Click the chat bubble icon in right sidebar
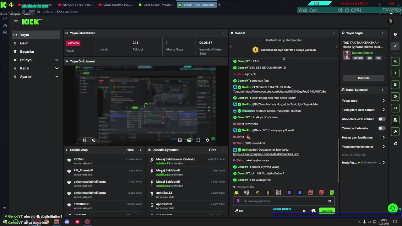 pos(395,96)
